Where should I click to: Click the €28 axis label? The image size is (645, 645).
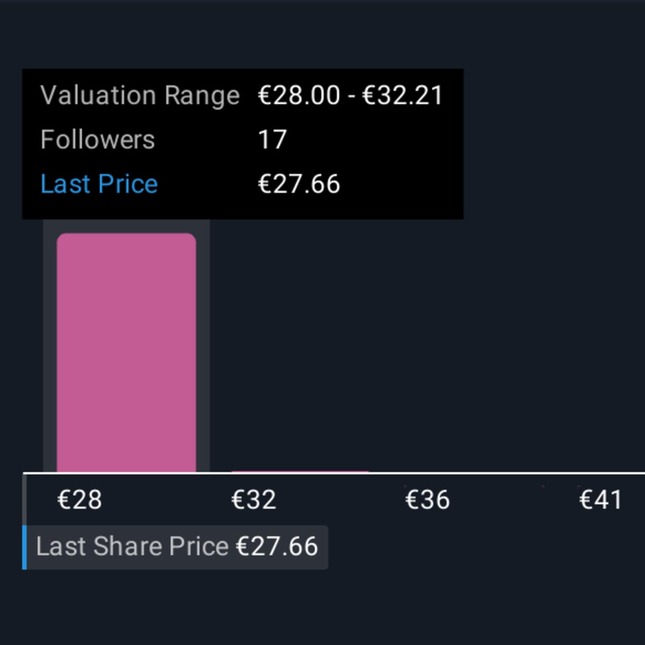pos(79,500)
